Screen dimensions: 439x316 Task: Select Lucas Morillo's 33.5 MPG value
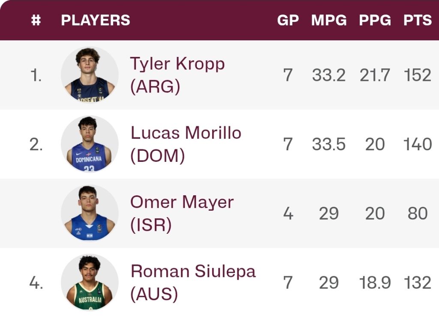(329, 144)
